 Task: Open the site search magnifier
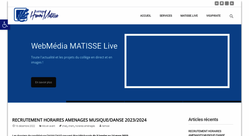tap(231, 16)
